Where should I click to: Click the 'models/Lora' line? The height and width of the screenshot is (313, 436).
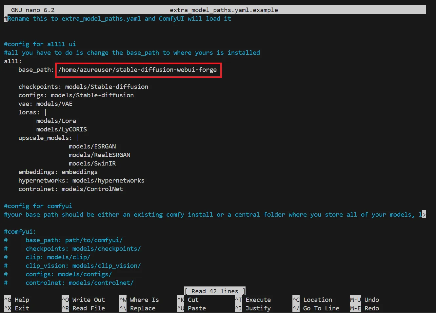56,121
